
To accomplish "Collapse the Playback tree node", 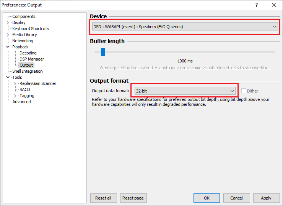I will [x=8, y=47].
